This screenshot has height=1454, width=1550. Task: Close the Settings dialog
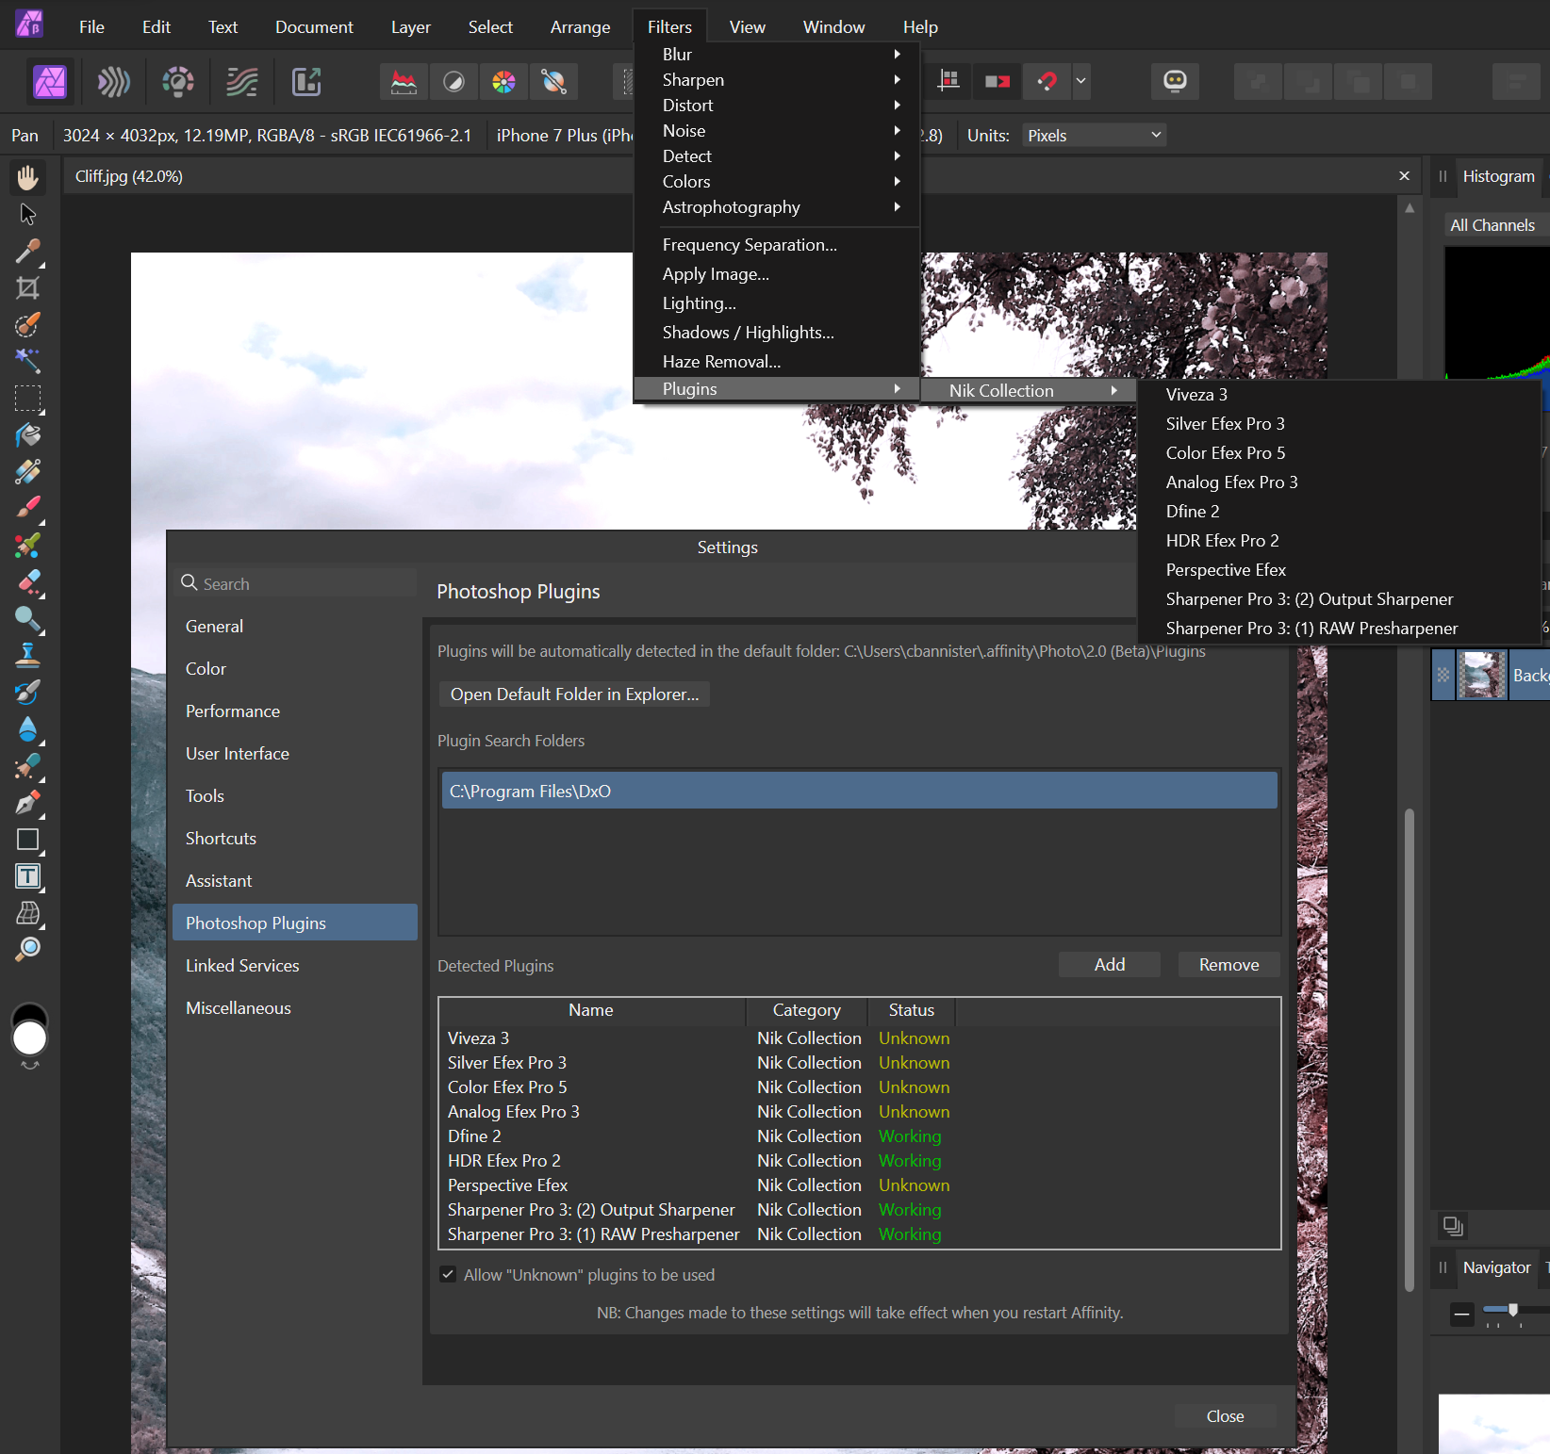point(1226,1416)
